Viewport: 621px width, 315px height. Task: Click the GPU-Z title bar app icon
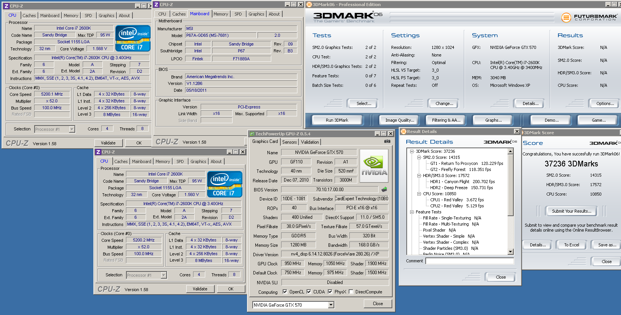click(x=252, y=134)
